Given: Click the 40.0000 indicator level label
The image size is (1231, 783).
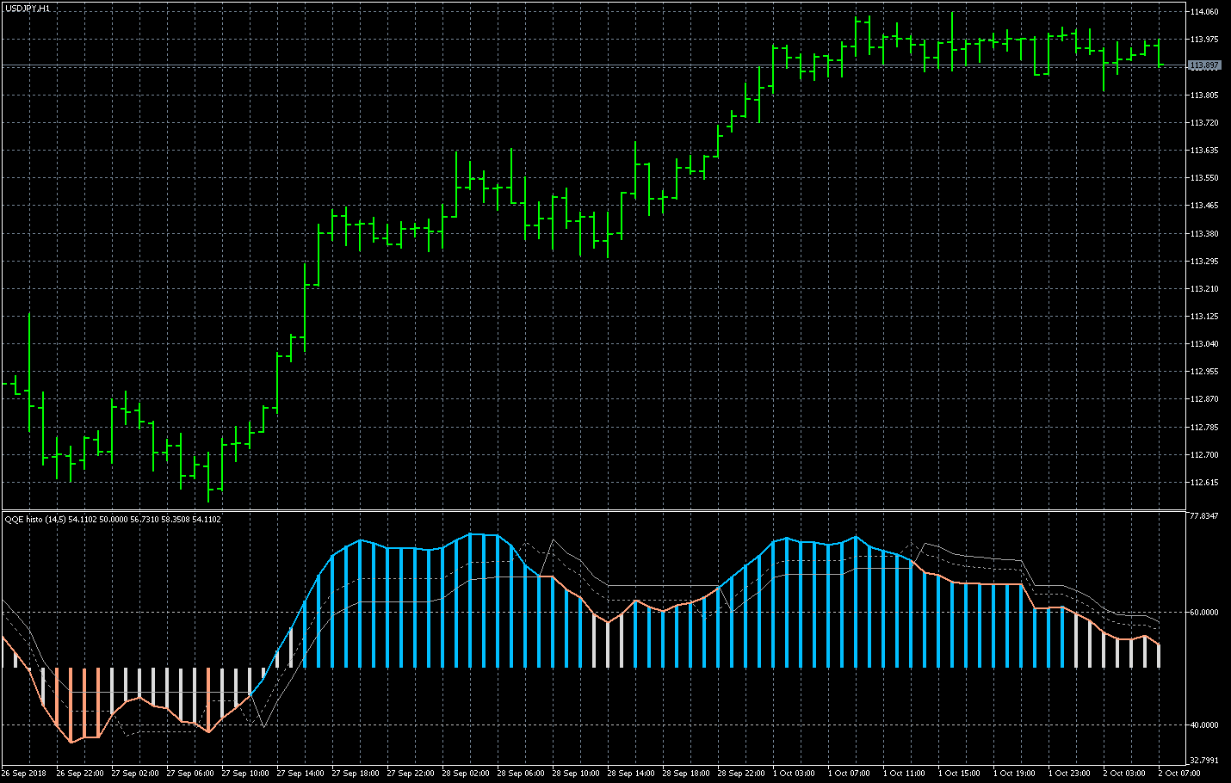Looking at the screenshot, I should 1203,724.
